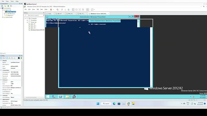The height and width of the screenshot is (116, 207).
Task: Click the new connection icon in Connections panel
Action: tap(2, 6)
